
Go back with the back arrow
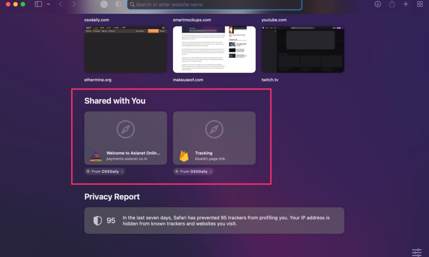tap(61, 4)
